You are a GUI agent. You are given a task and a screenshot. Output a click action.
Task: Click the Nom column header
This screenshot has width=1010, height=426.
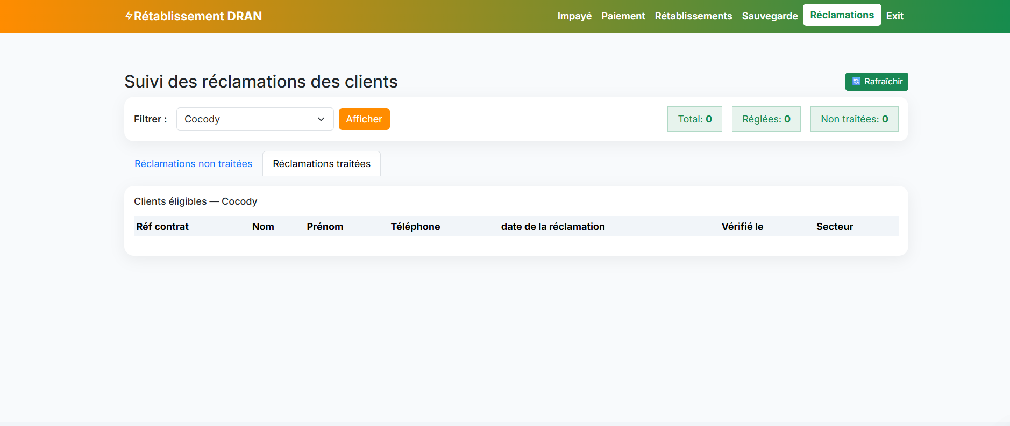[x=263, y=227]
